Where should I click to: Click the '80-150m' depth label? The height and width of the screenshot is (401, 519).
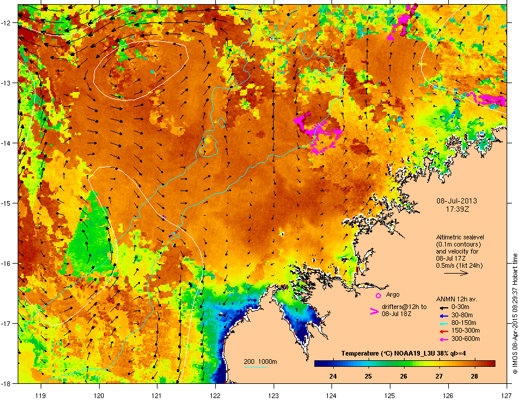click(464, 323)
